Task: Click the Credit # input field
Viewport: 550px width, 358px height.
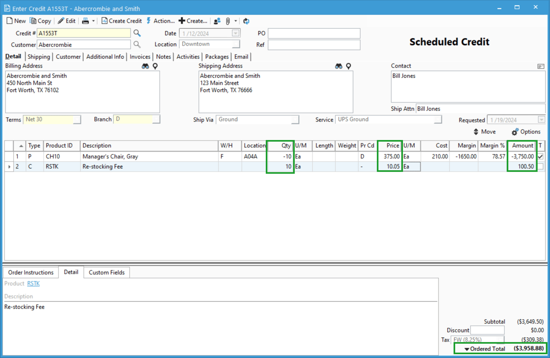Action: [84, 33]
